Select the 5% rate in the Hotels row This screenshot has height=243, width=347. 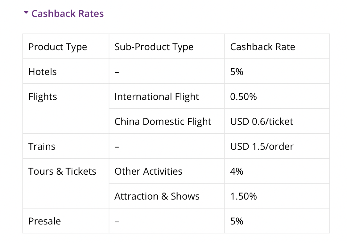[x=237, y=72]
